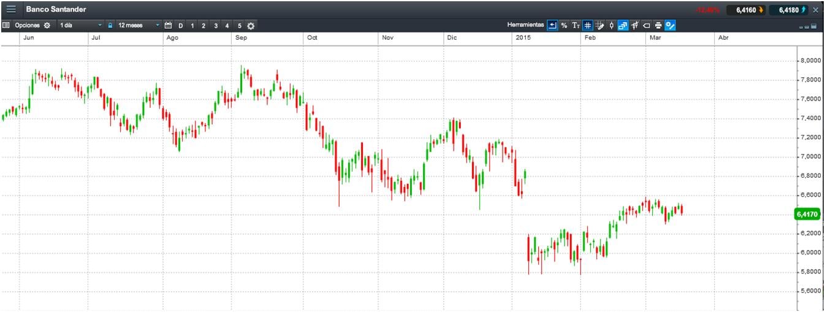Select the candlestick chart type icon
The width and height of the screenshot is (825, 312).
point(611,25)
